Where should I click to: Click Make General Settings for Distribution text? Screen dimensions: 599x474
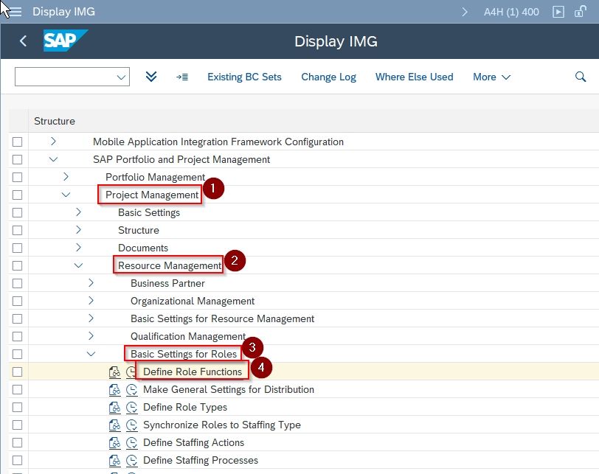click(229, 389)
